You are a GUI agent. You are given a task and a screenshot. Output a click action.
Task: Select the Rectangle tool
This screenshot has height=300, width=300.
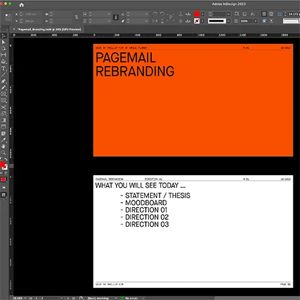(x=4, y=100)
